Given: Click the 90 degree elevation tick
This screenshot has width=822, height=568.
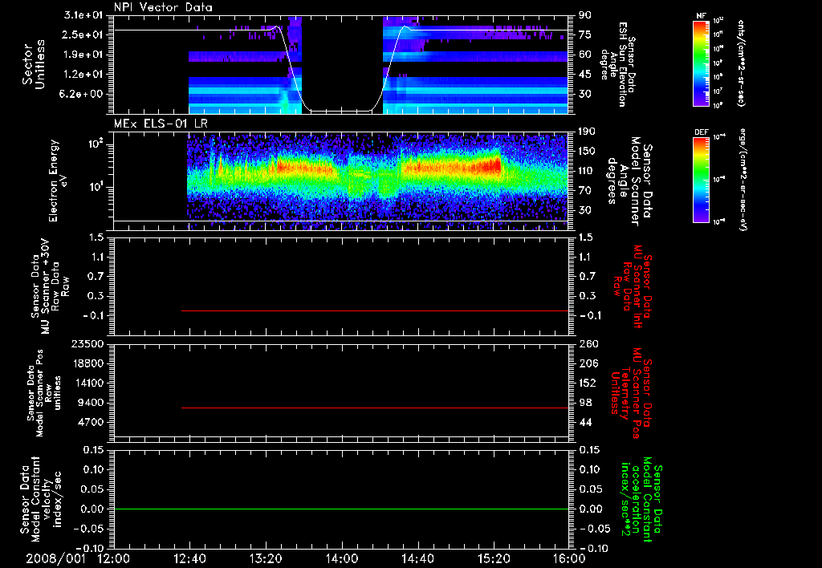Looking at the screenshot, I should tap(585, 14).
